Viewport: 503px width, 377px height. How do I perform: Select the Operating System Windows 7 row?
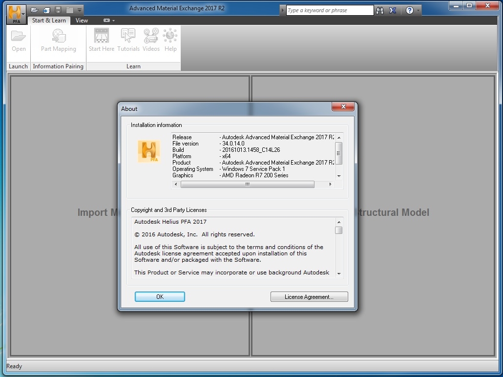[253, 169]
